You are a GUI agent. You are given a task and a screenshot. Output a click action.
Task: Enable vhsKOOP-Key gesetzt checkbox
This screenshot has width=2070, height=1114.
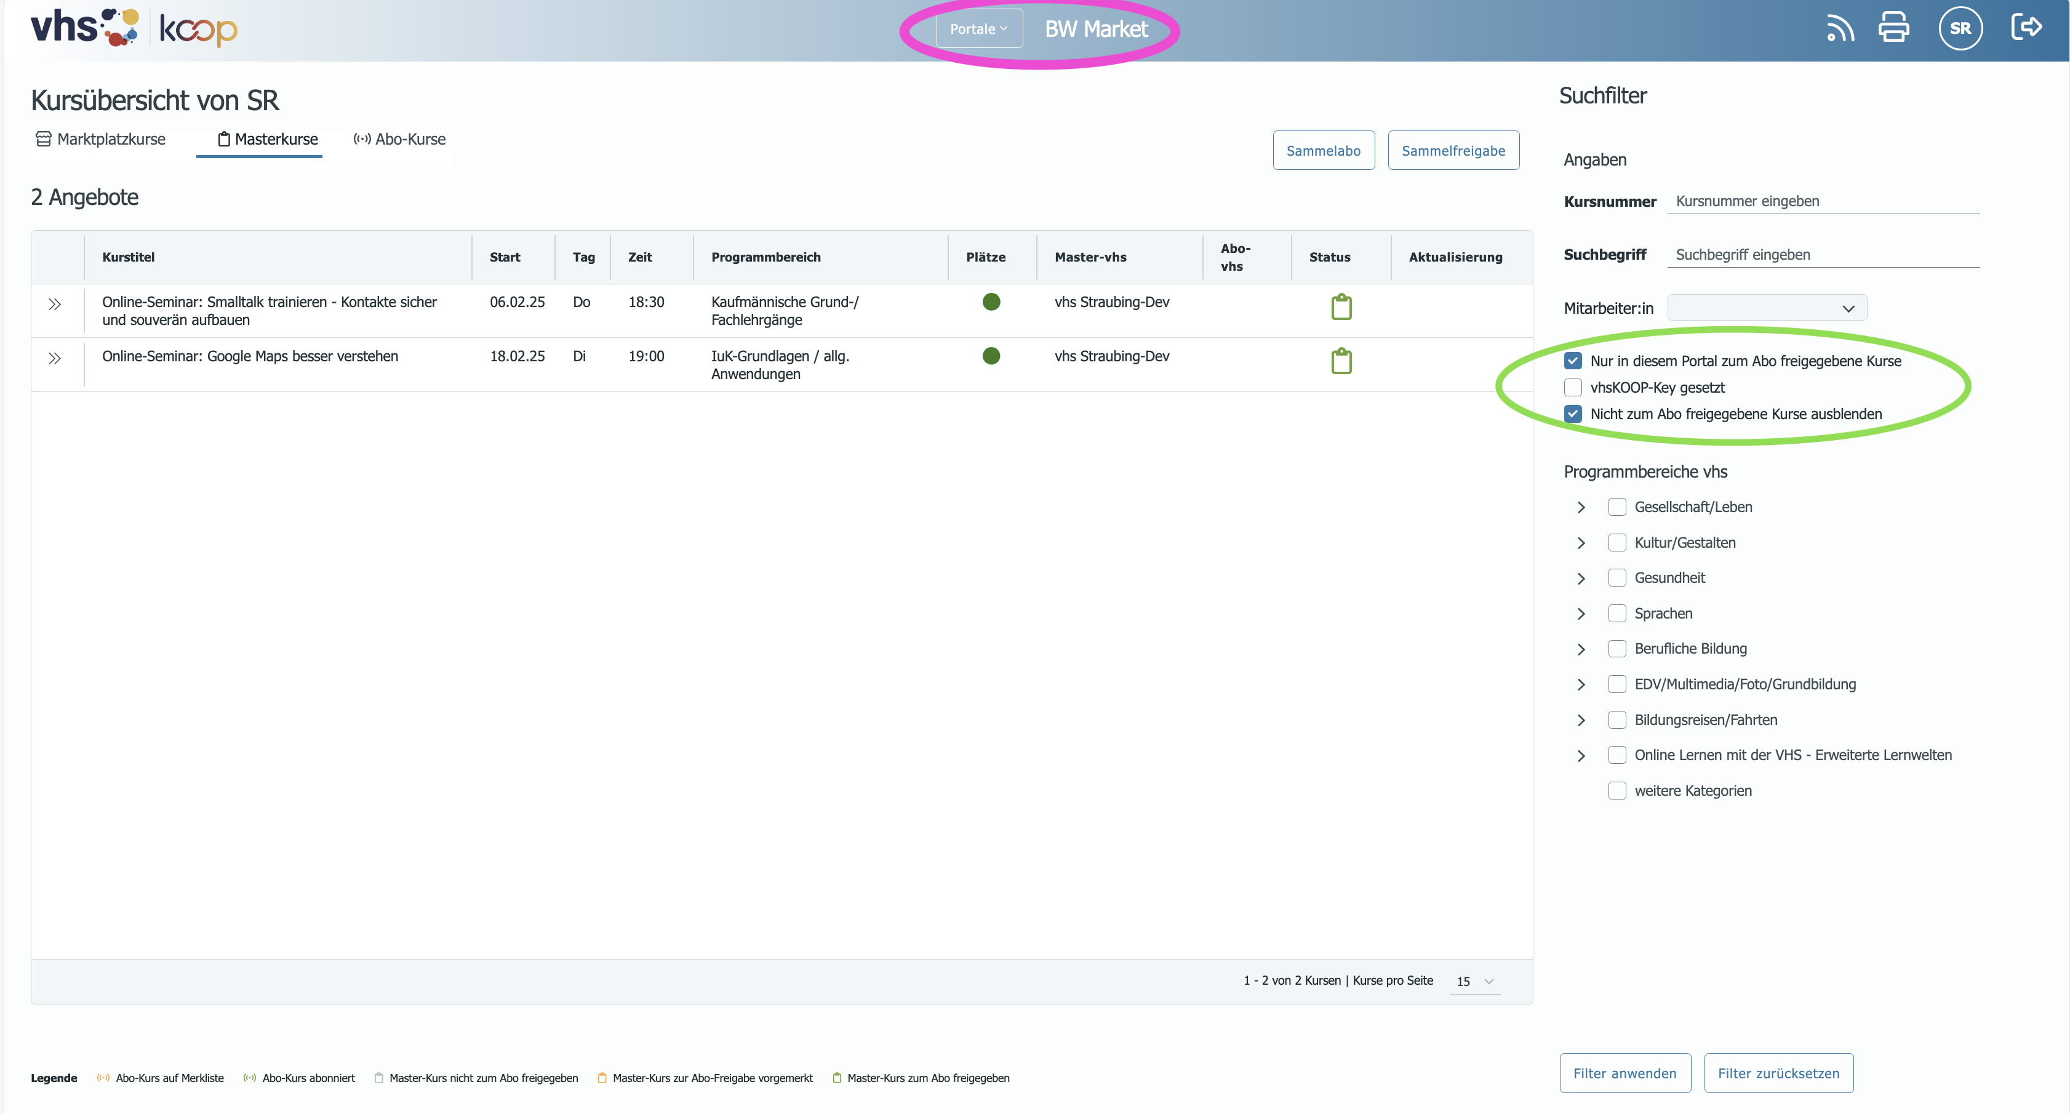coord(1573,387)
